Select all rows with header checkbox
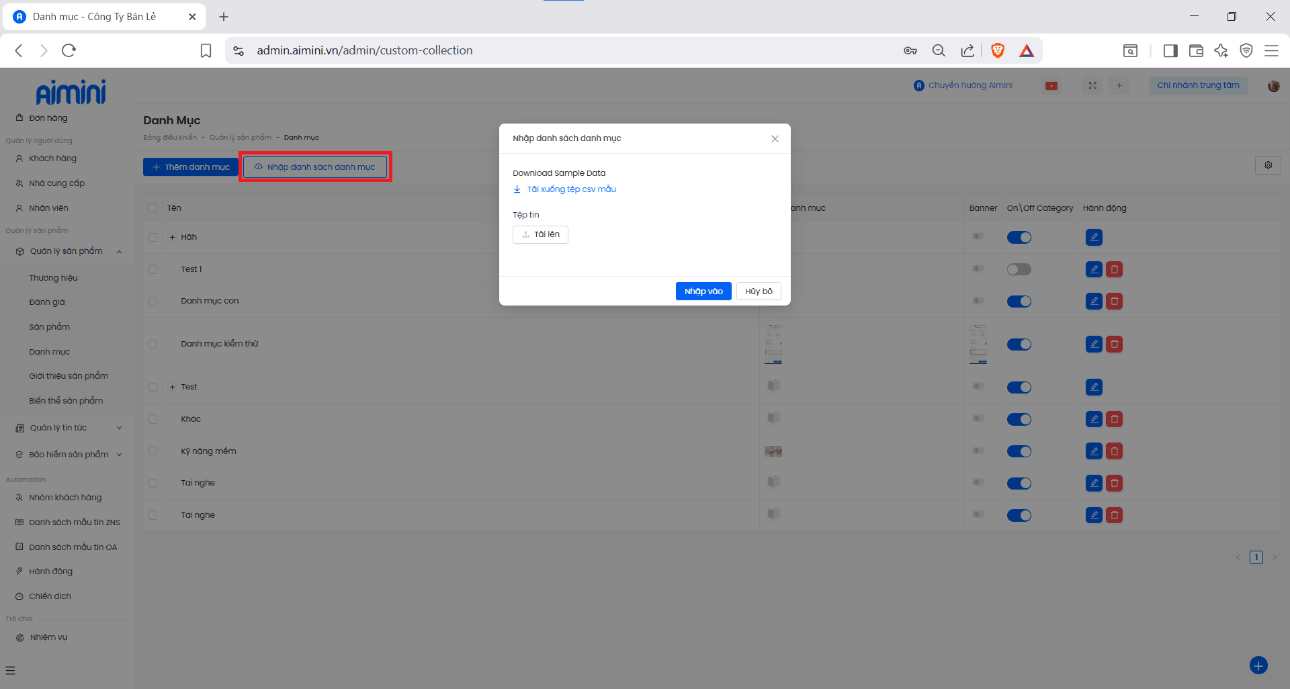 (153, 208)
